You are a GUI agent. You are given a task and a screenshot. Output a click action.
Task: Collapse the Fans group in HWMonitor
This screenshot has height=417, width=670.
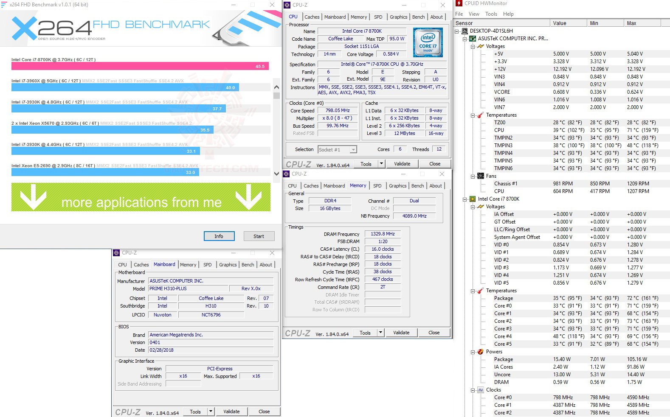(x=473, y=176)
